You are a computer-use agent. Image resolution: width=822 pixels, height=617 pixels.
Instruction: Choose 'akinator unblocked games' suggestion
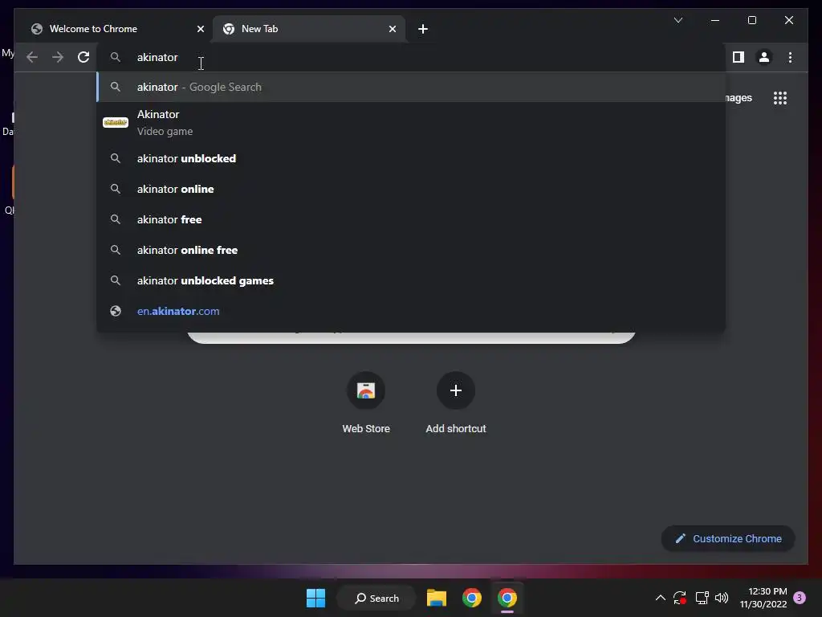tap(411, 280)
